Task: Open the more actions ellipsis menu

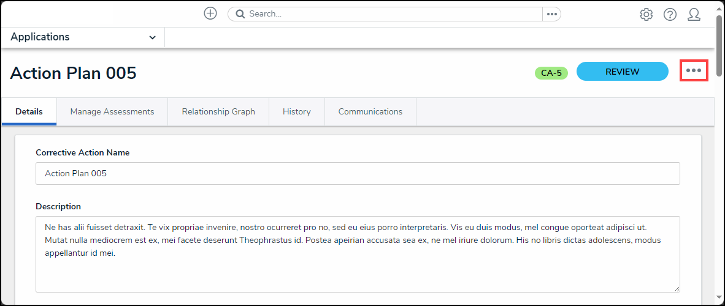Action: pyautogui.click(x=694, y=70)
